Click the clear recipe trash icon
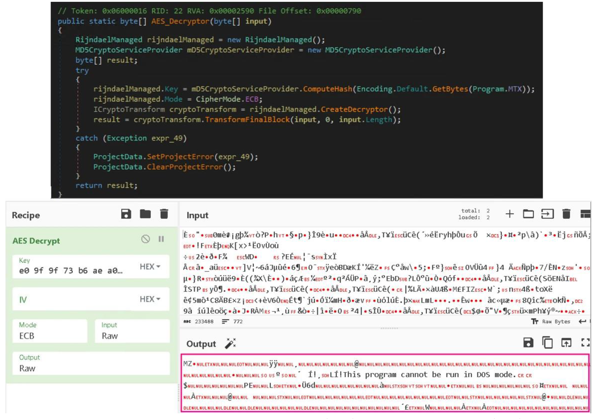This screenshot has height=419, width=595. pos(164,214)
